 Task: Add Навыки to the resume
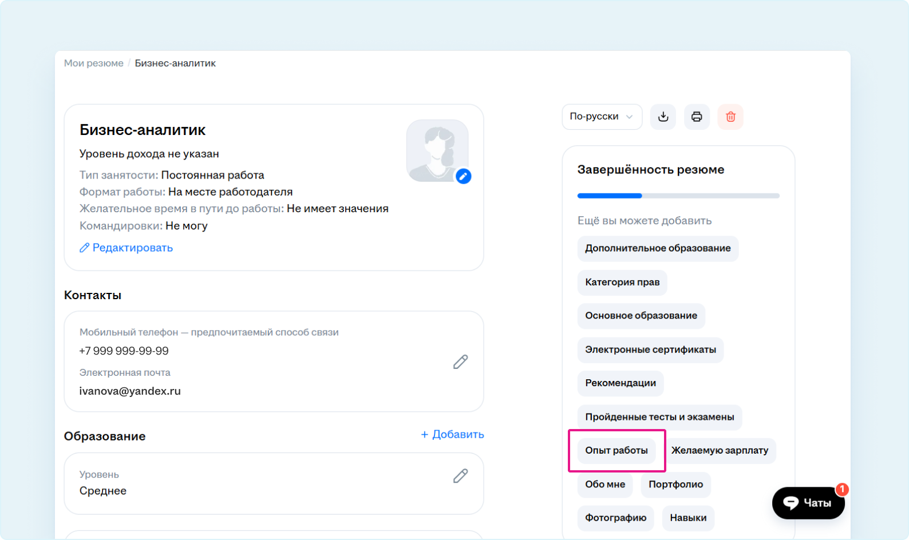[688, 518]
